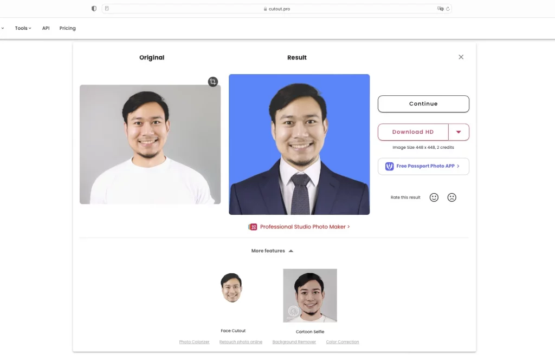Viewport: 555px width, 362px height.
Task: Select the Cartoon Selfie thumbnail
Action: tap(310, 295)
